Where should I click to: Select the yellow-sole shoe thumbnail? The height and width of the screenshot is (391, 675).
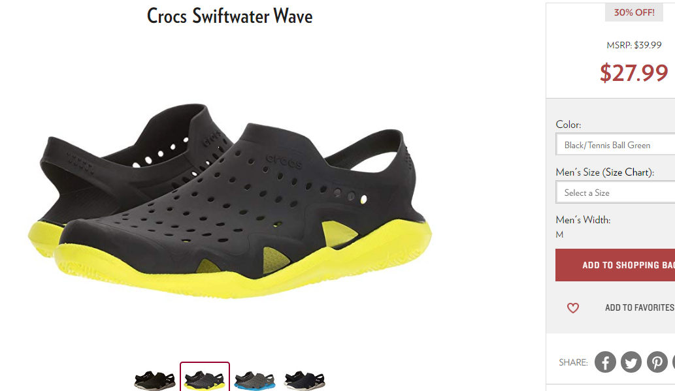(x=205, y=377)
